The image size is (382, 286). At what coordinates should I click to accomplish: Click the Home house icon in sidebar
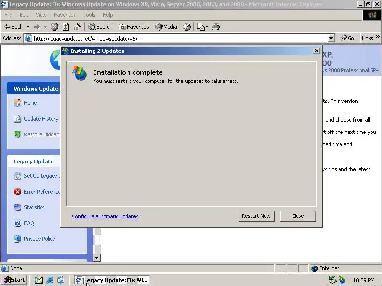(18, 103)
